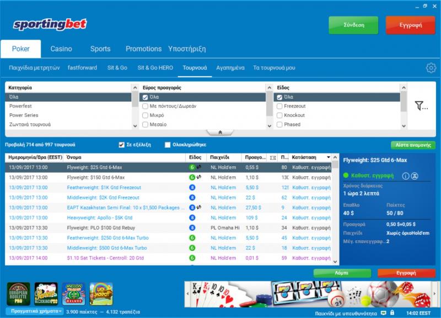Click the tournament filter funnel icon
This screenshot has width=441, height=318.
coord(421,106)
